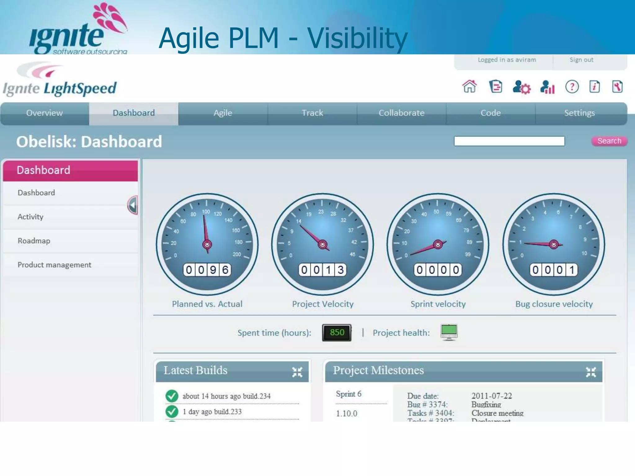Screen dimensions: 635x476
Task: Click 'about 14 hours ago build.234' entry
Action: point(226,396)
